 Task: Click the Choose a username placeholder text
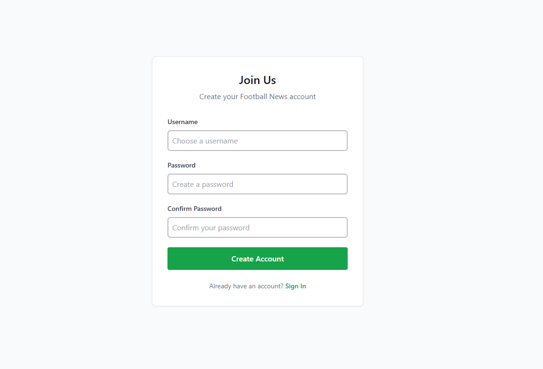[x=205, y=141]
